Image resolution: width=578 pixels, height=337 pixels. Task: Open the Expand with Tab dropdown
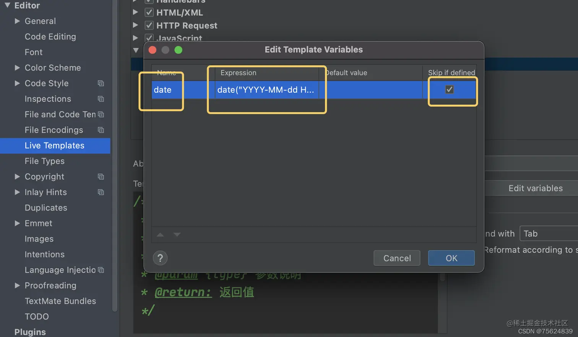[549, 234]
